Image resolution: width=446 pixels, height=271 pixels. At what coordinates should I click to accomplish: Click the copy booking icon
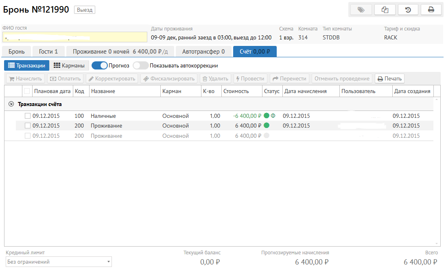[x=385, y=10]
